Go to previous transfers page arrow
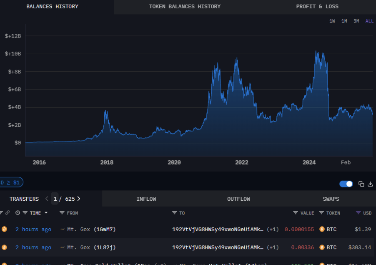The height and width of the screenshot is (265, 376). [47, 199]
